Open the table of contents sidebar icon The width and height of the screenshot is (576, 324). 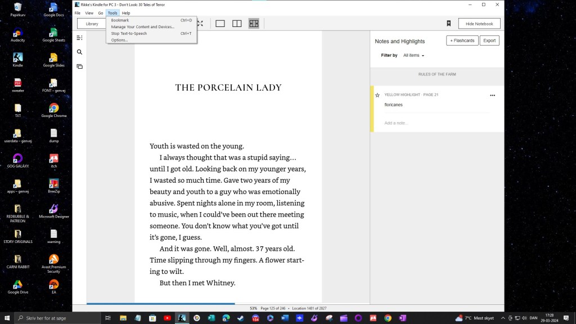click(79, 38)
